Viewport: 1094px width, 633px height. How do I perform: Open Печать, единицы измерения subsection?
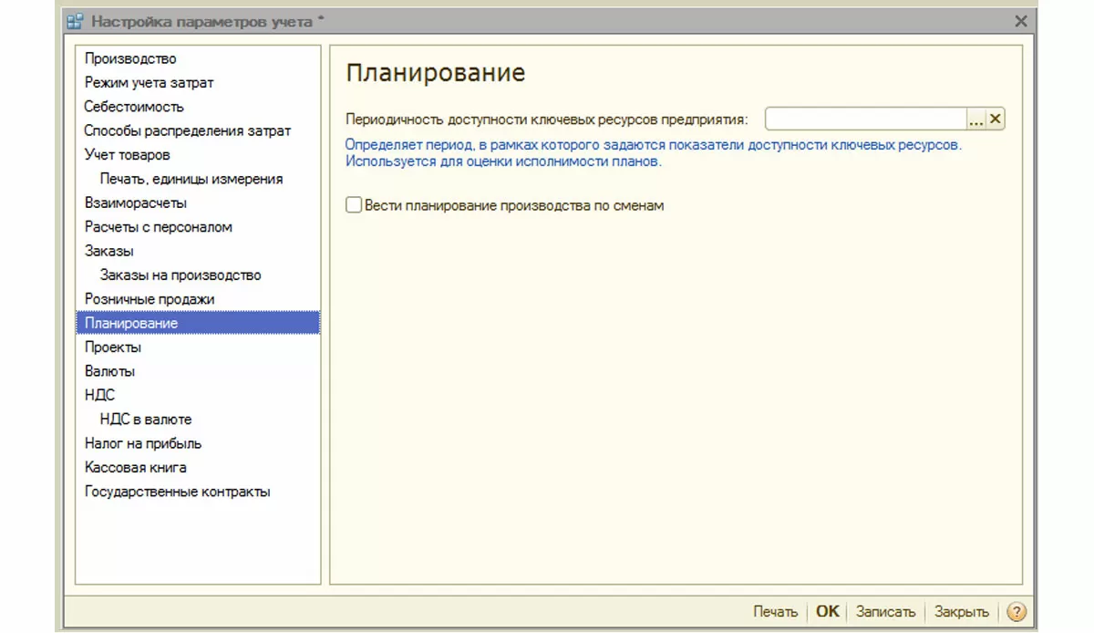point(191,179)
